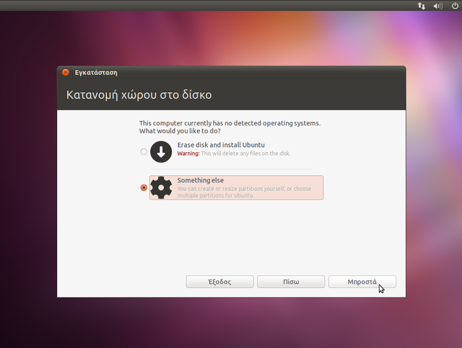462x348 pixels.
Task: Select the Something else radio button
Action: point(144,187)
